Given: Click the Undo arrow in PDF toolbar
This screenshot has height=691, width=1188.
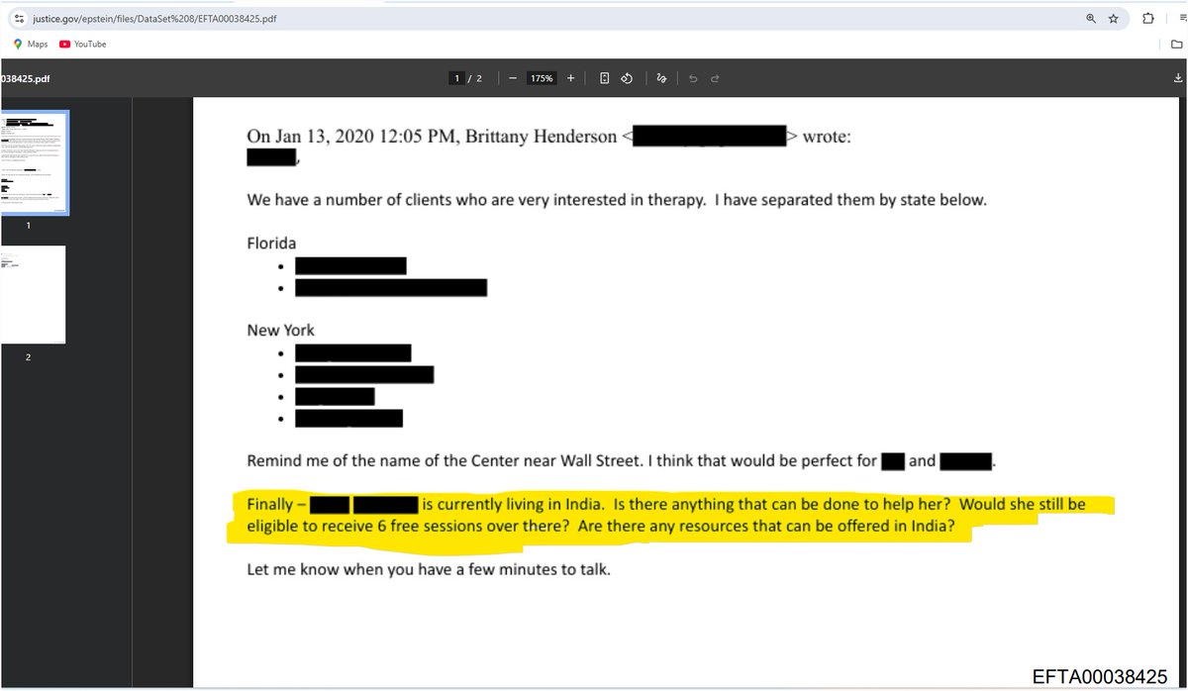Looking at the screenshot, I should 693,78.
